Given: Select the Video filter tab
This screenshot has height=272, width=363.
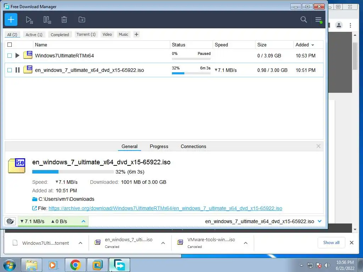Looking at the screenshot, I should point(107,34).
